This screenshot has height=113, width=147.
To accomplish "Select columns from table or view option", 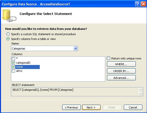I will [x=8, y=39].
